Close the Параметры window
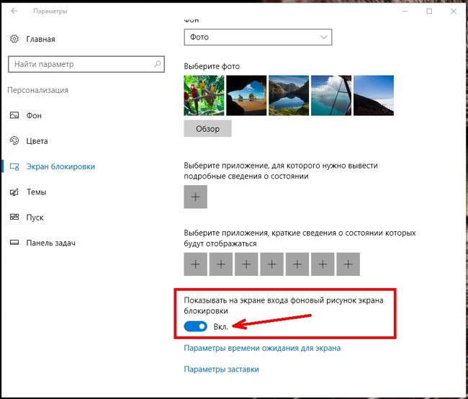Screen dimensions: 468x399 (454, 11)
